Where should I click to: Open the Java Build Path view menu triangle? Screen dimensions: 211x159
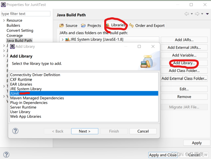(207, 14)
